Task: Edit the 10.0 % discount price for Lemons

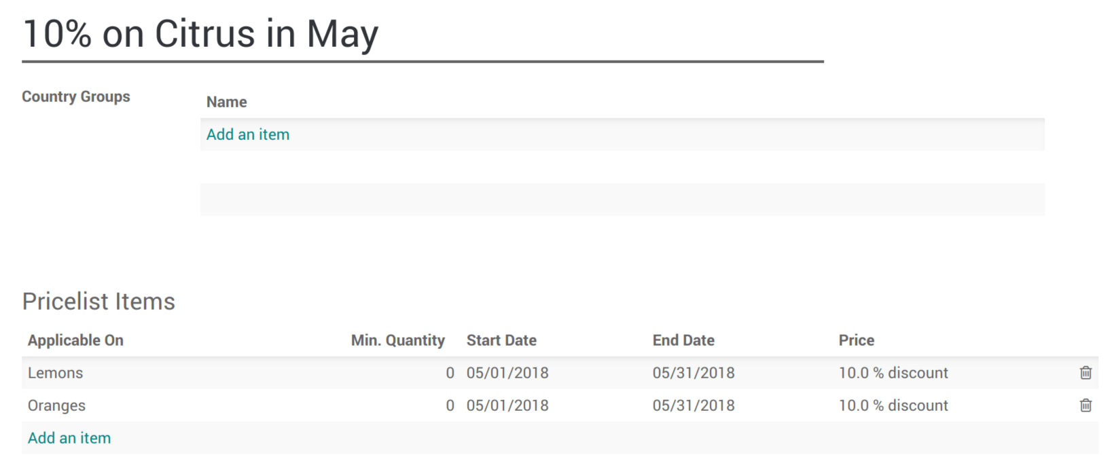Action: pyautogui.click(x=893, y=373)
